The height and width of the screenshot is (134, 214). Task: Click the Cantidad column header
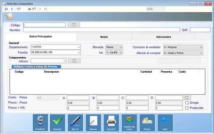(146, 72)
